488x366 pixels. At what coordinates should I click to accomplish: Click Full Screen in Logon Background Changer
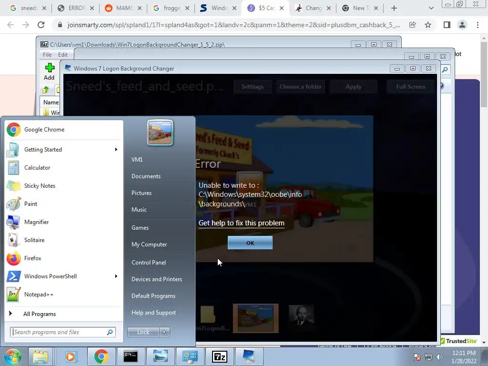click(410, 87)
